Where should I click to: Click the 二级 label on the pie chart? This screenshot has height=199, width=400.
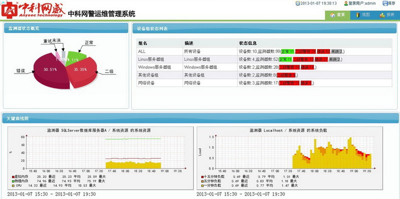pyautogui.click(x=109, y=71)
